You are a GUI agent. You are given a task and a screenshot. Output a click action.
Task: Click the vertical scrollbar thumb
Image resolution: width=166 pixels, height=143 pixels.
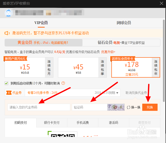(x=164, y=61)
